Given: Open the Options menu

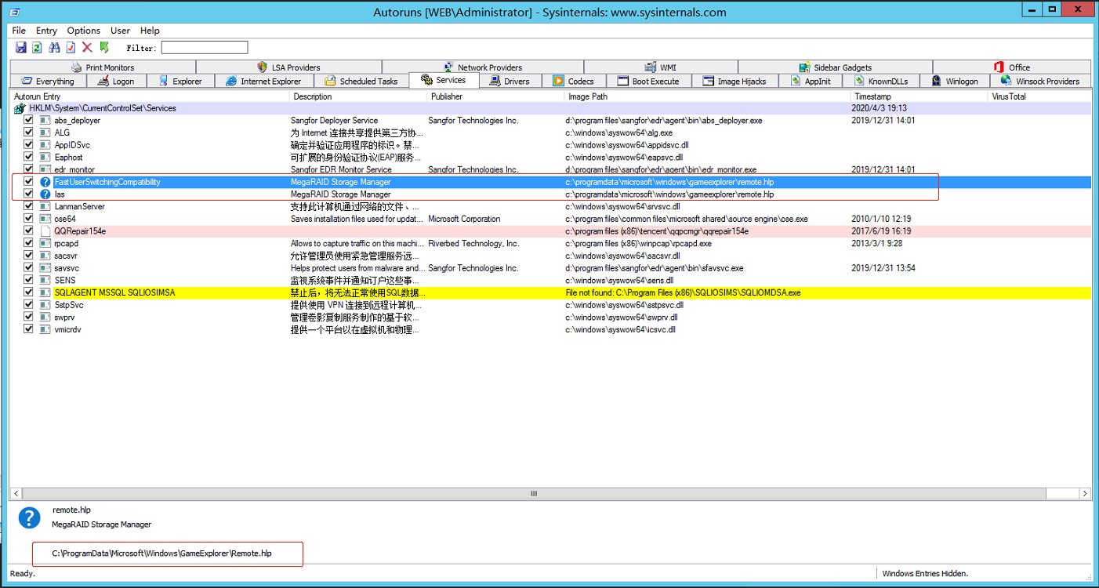Looking at the screenshot, I should pos(83,31).
